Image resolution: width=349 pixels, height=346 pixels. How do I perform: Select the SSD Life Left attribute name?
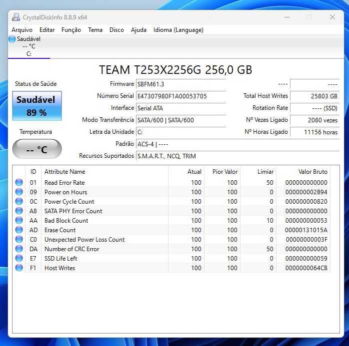tap(61, 259)
